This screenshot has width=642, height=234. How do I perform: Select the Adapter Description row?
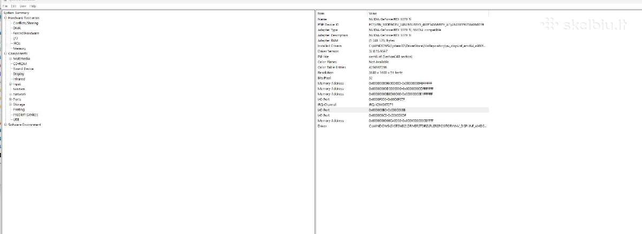click(x=402, y=35)
